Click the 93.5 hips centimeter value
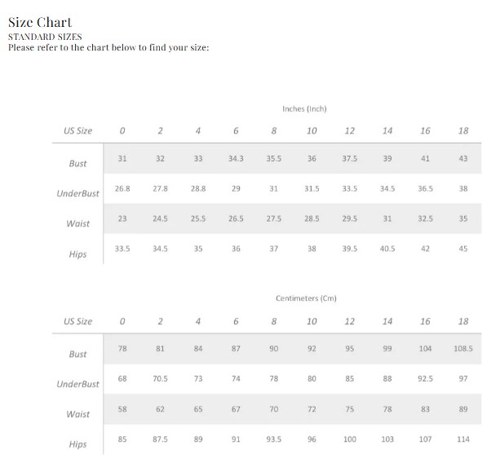 point(274,439)
